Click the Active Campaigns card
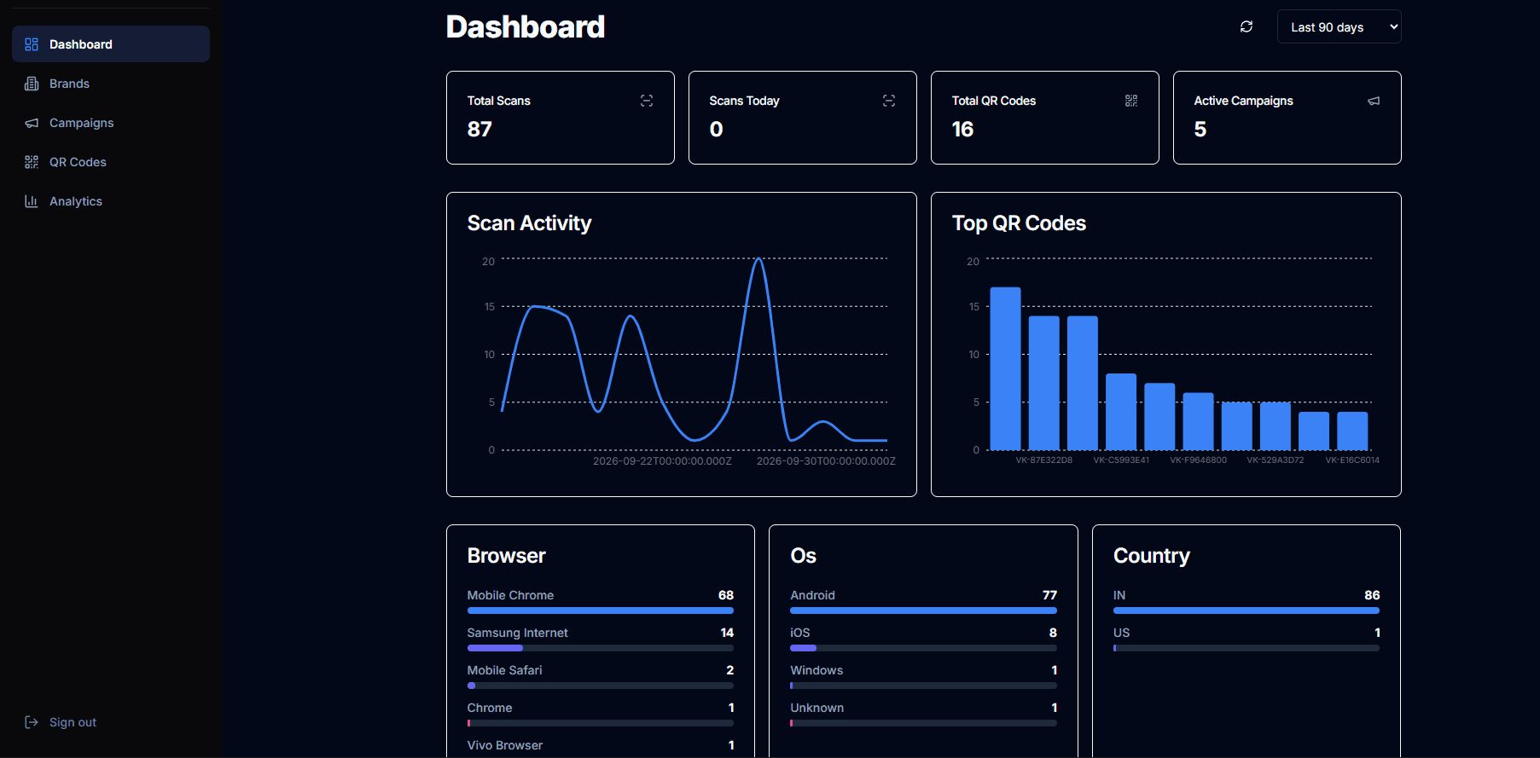Image resolution: width=1540 pixels, height=758 pixels. coord(1287,118)
